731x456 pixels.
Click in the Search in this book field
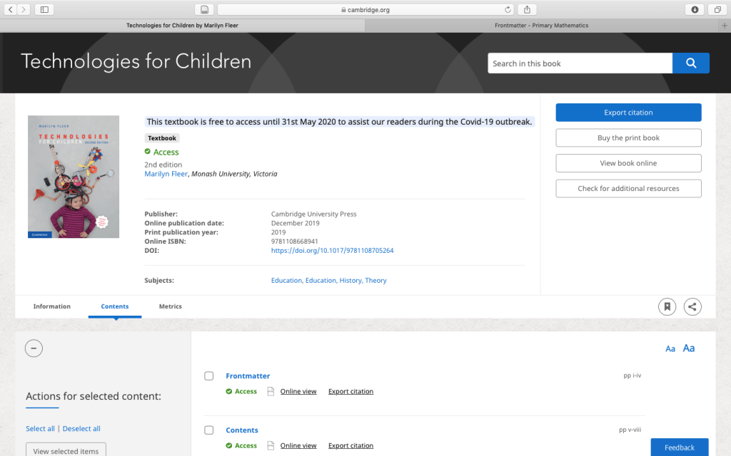click(x=580, y=63)
